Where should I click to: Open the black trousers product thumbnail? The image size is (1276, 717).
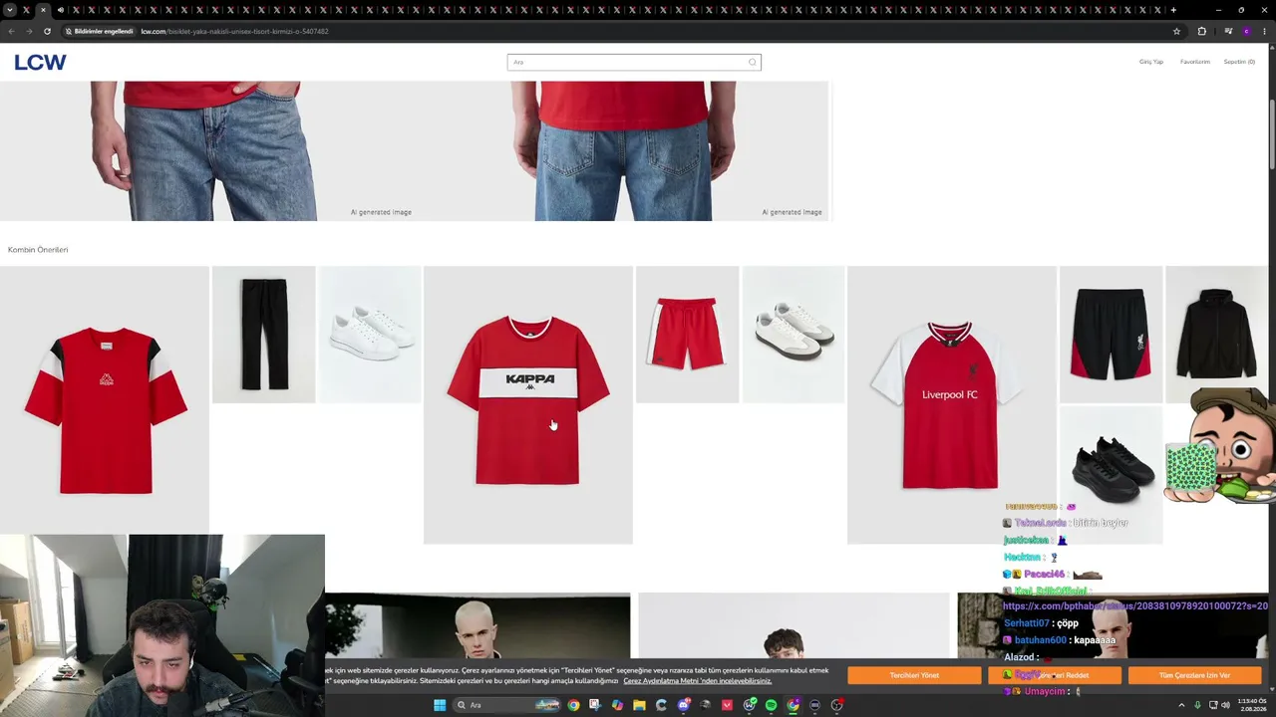click(x=264, y=335)
